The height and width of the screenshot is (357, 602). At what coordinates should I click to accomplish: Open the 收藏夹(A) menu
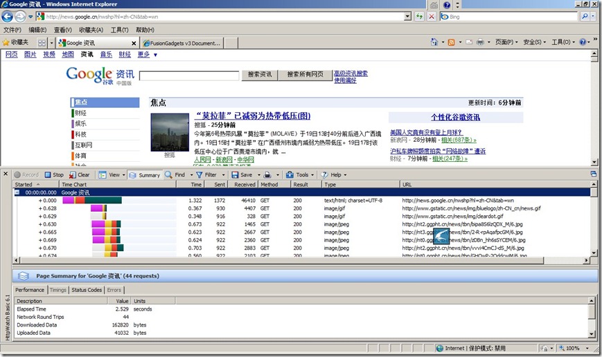tap(91, 30)
